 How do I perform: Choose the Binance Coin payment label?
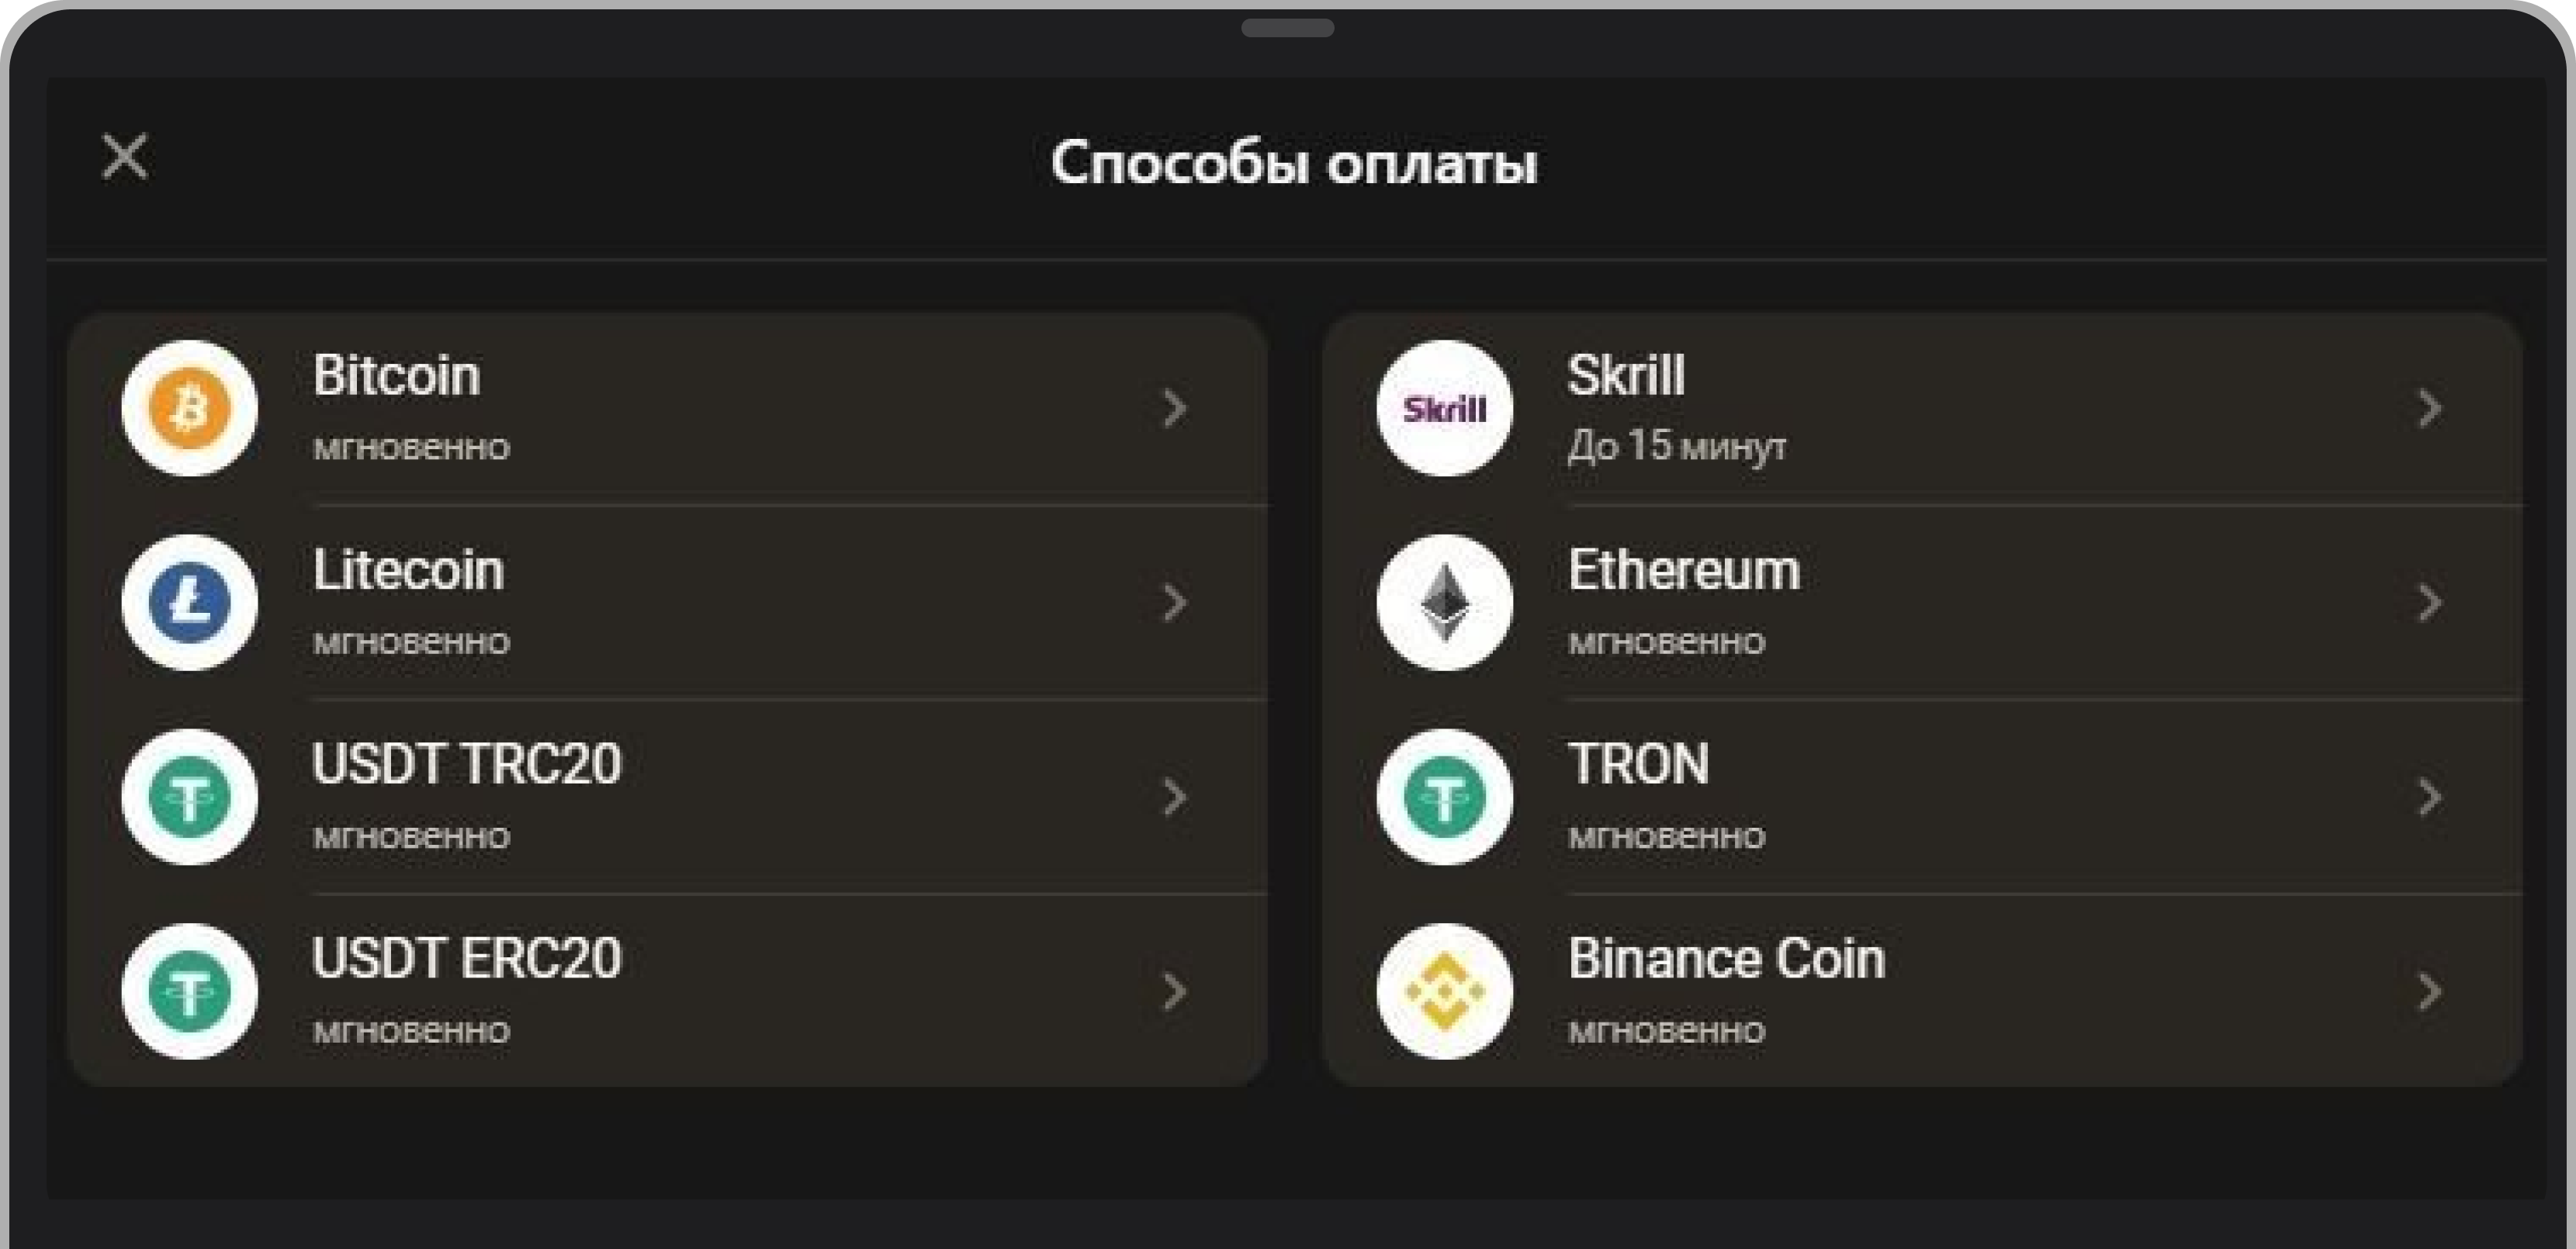coord(1726,959)
